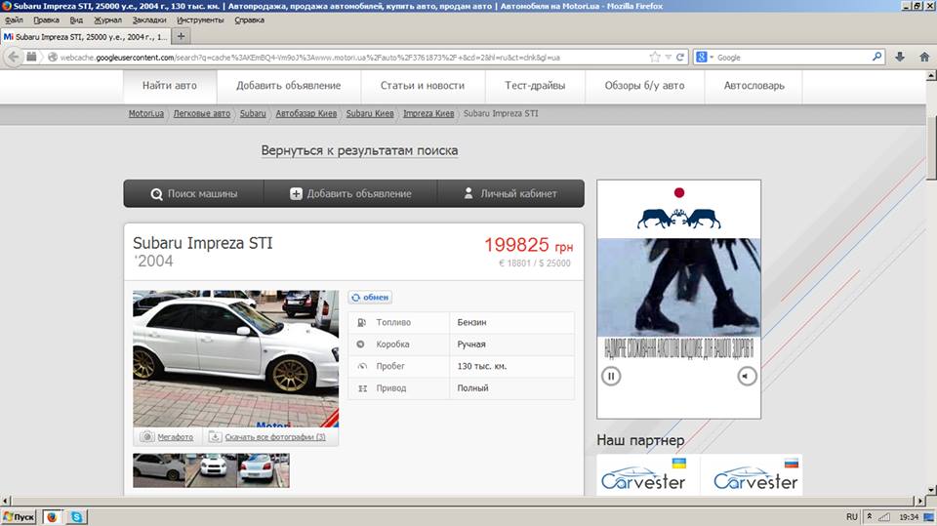Open Личный кабинет
Screen dimensions: 937x526
[x=510, y=193]
